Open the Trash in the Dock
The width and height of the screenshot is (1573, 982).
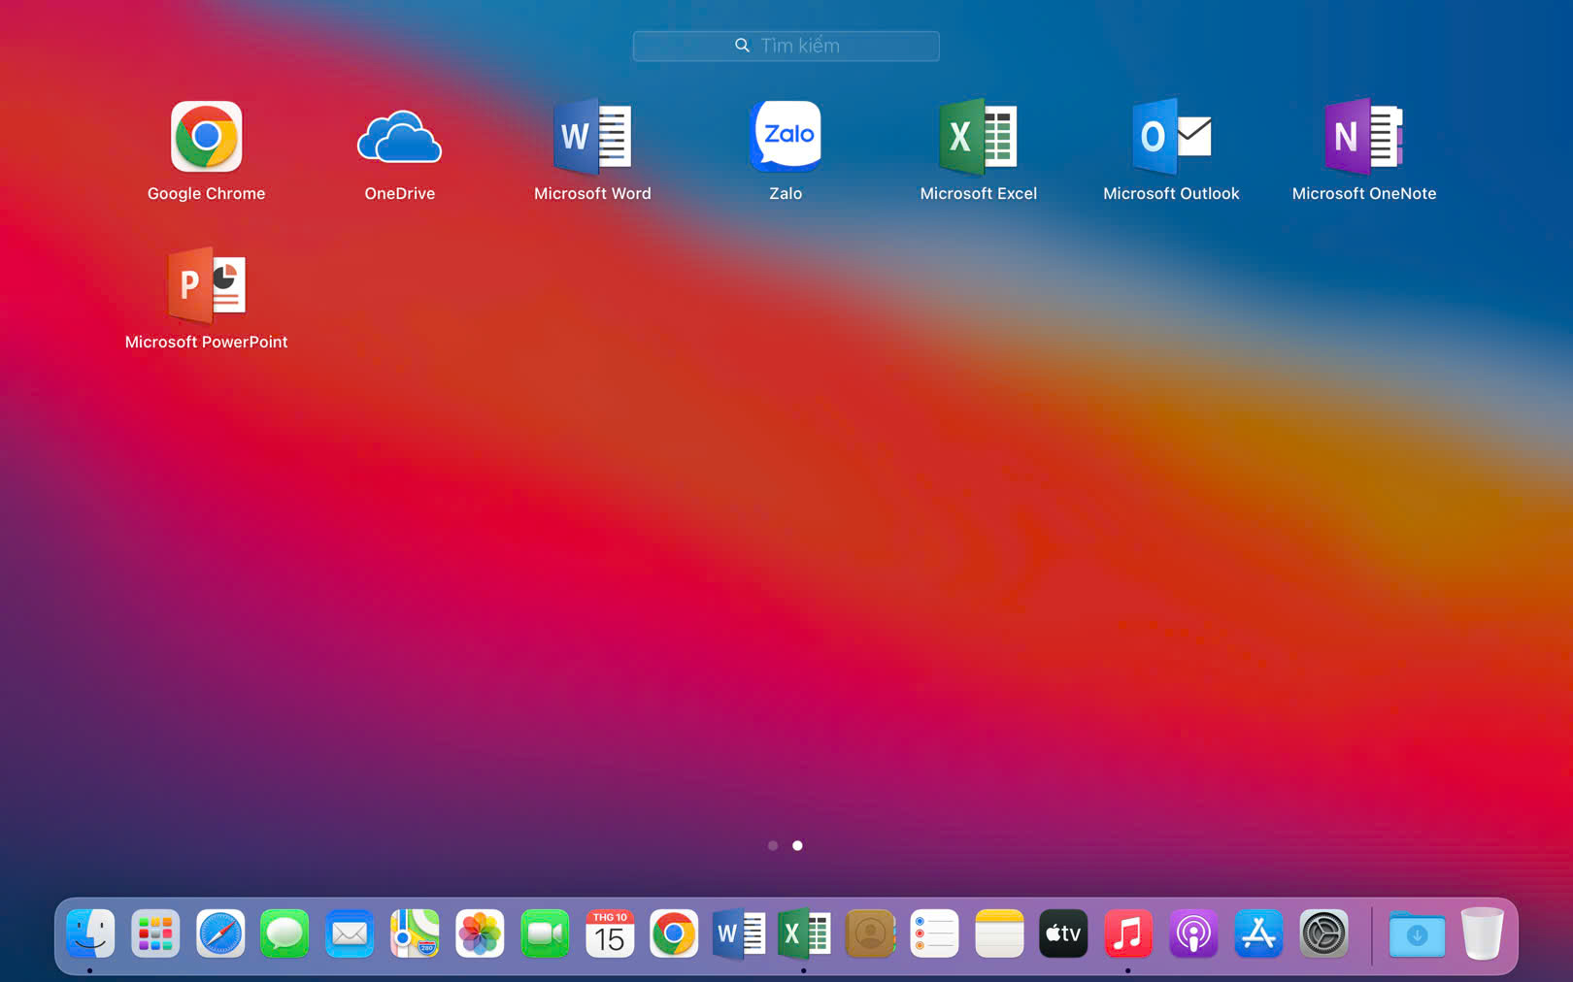tap(1482, 934)
